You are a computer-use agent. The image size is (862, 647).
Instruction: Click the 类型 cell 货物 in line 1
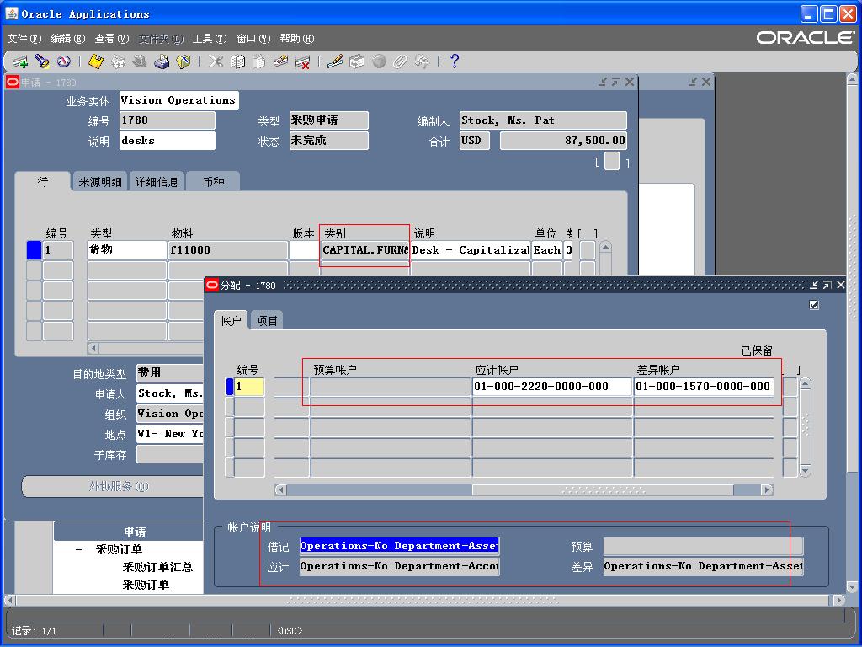[127, 249]
